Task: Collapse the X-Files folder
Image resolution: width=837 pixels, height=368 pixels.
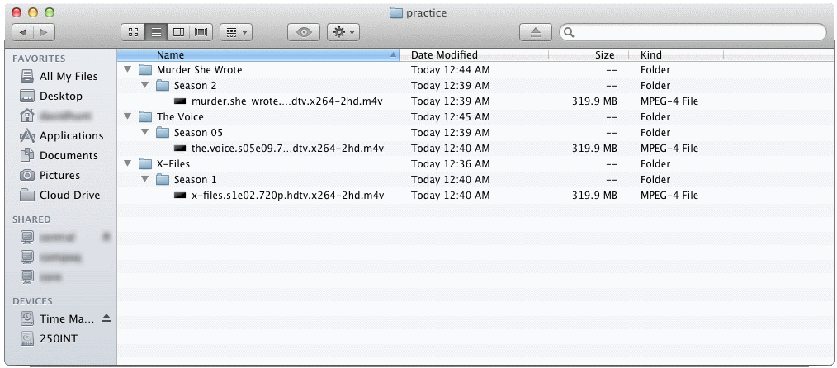Action: point(127,163)
